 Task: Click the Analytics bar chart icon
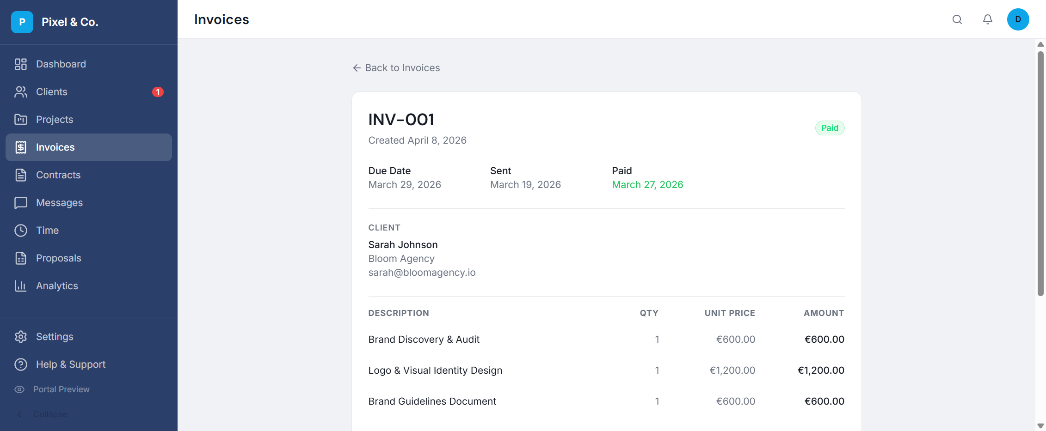[x=21, y=286]
